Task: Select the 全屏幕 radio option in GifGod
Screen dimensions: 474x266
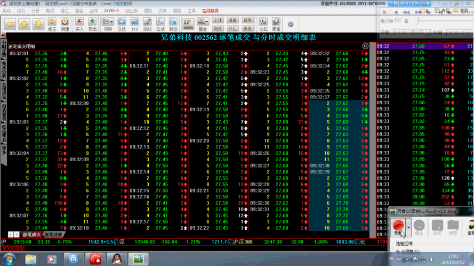Action: tap(397, 252)
